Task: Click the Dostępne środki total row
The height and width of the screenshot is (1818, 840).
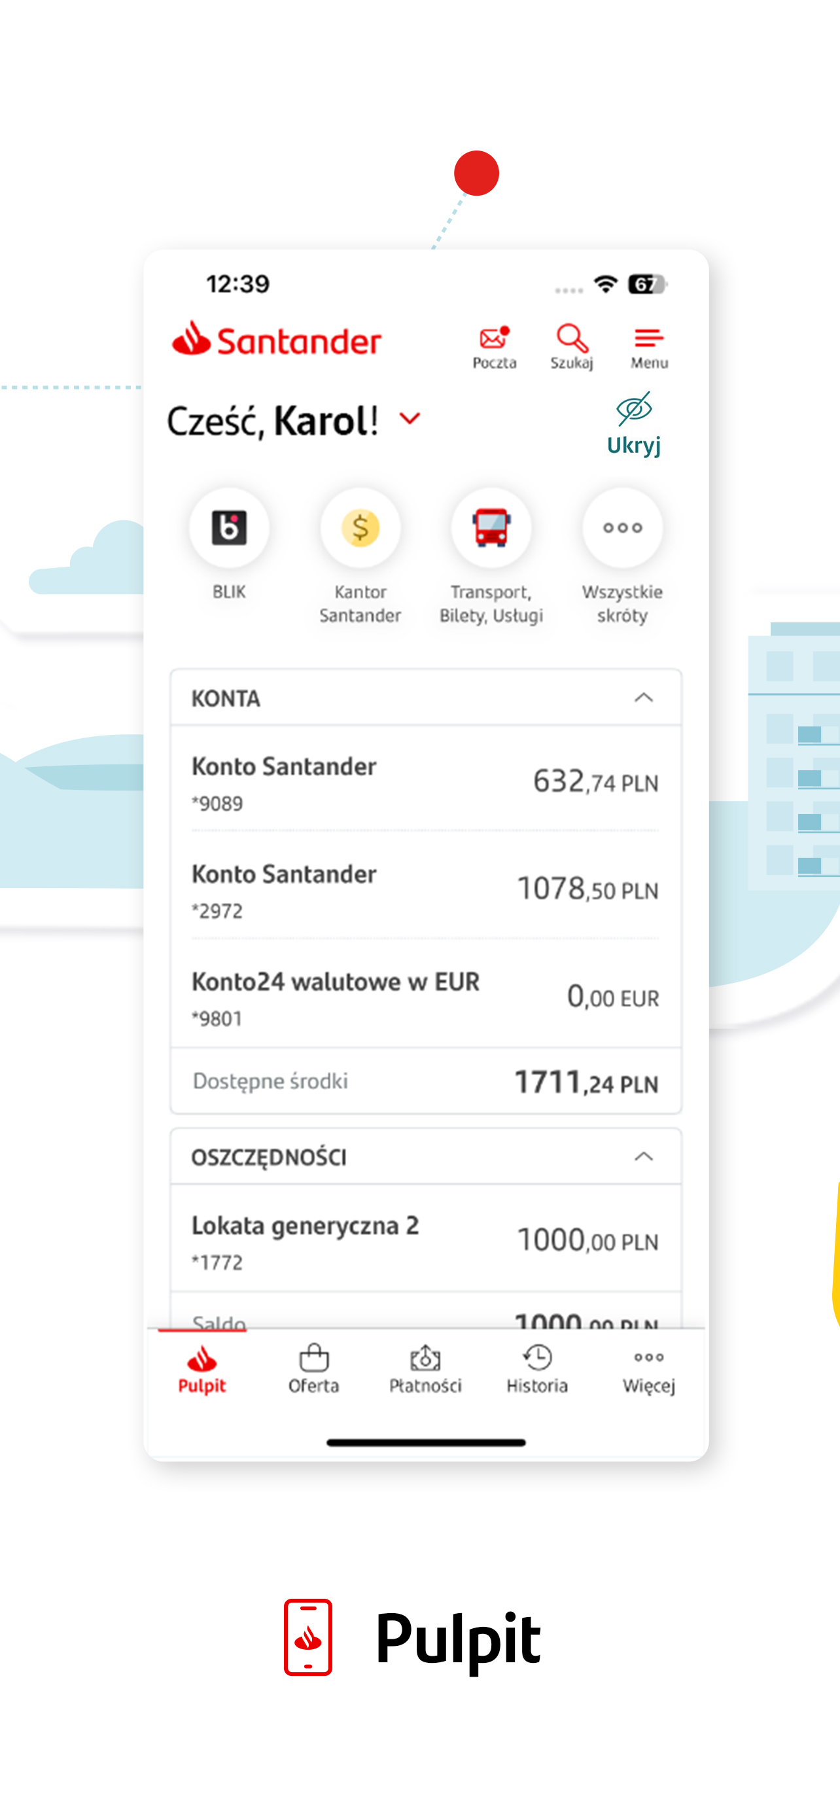Action: click(x=426, y=1081)
